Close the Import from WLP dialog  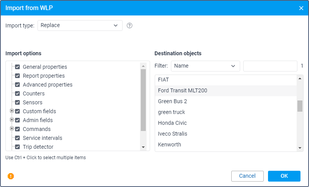click(301, 8)
